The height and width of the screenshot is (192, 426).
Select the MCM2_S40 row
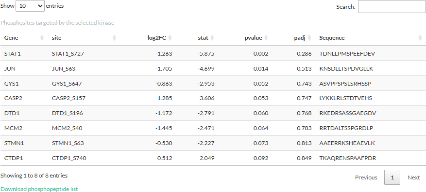coord(213,128)
